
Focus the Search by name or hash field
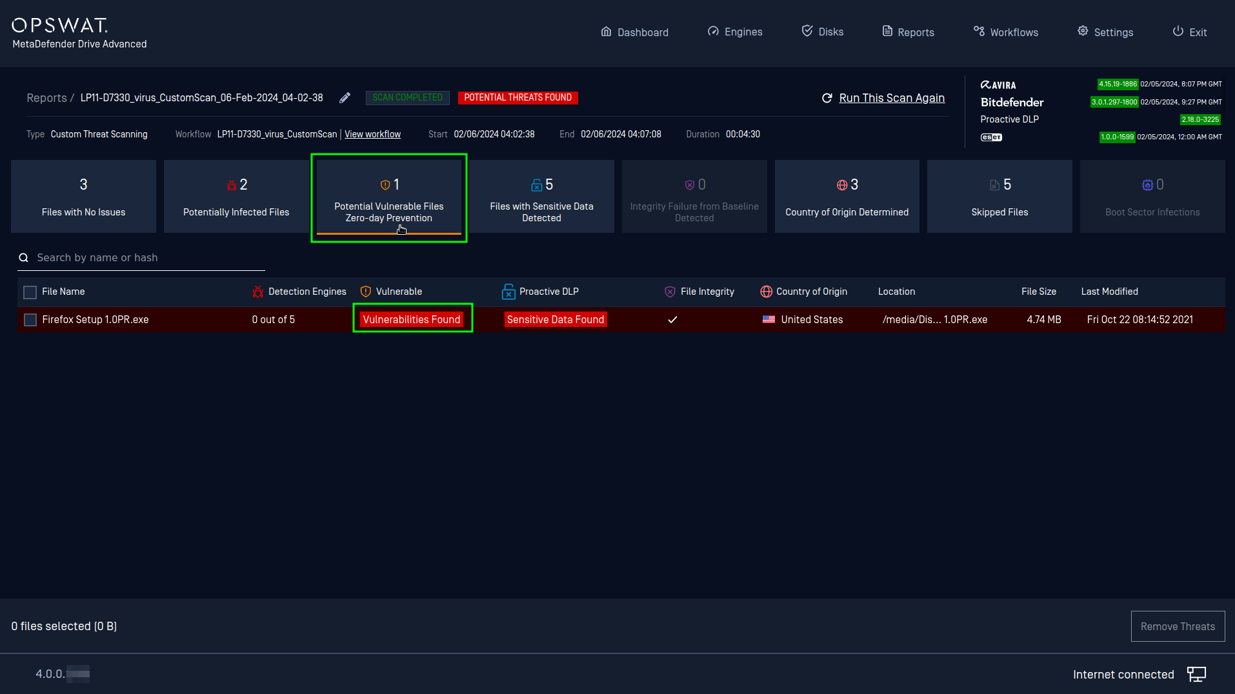(x=141, y=258)
